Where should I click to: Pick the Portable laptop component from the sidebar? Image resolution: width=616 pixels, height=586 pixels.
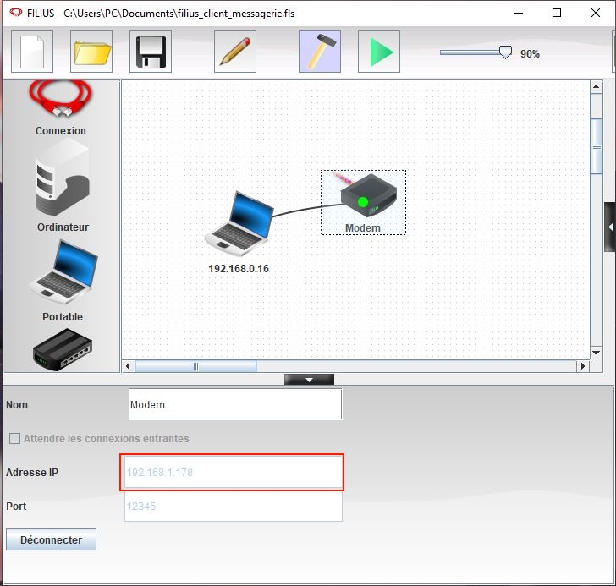tap(63, 281)
